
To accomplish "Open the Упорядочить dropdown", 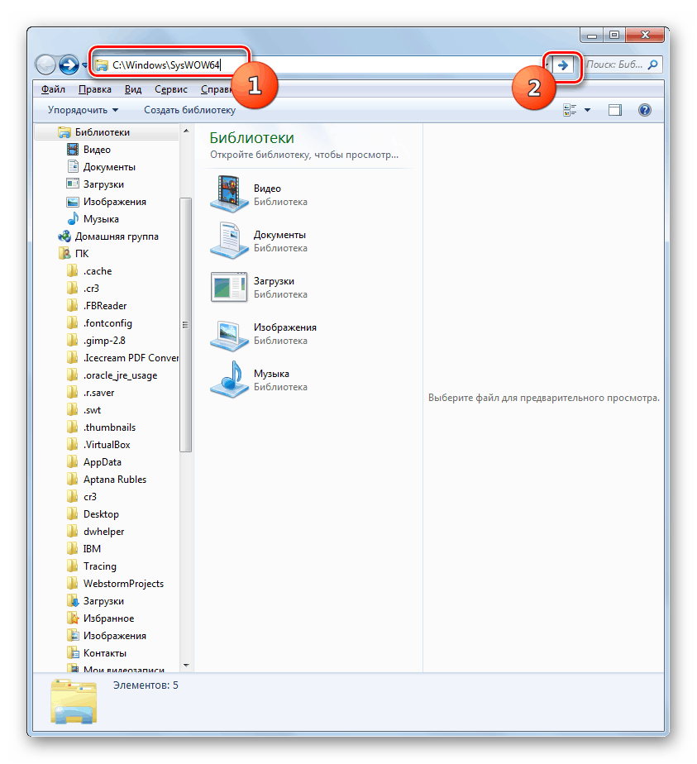I will click(83, 110).
